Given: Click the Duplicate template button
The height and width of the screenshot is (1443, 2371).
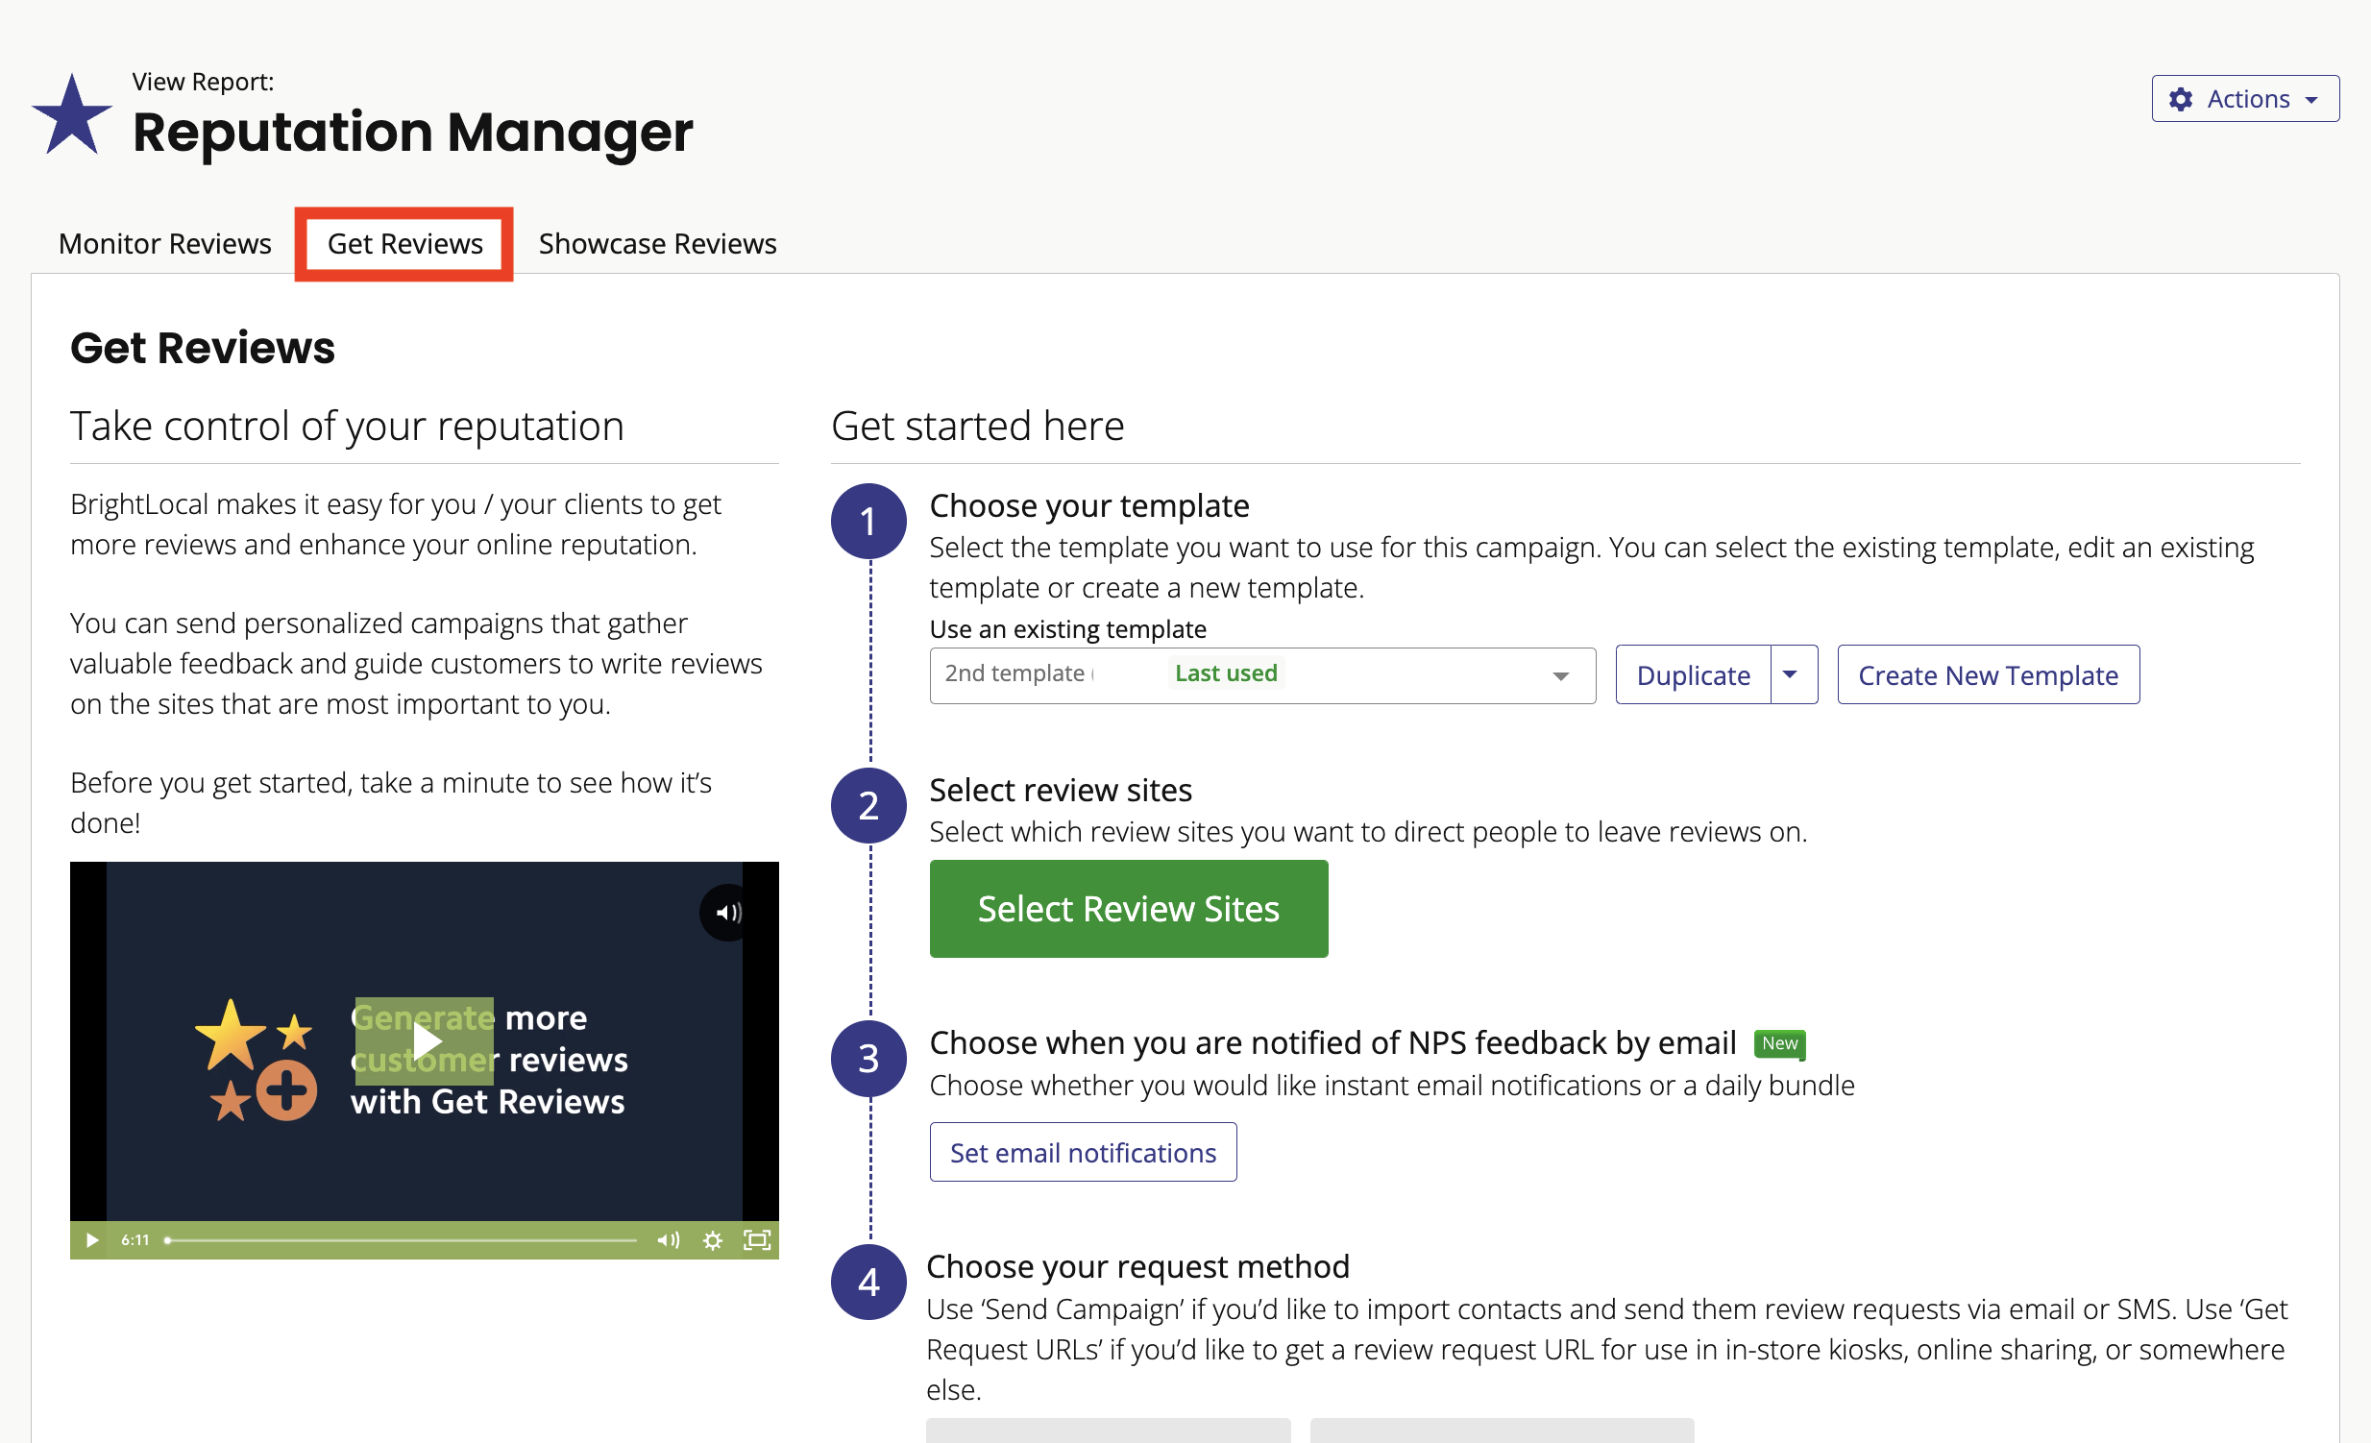Looking at the screenshot, I should [x=1693, y=674].
